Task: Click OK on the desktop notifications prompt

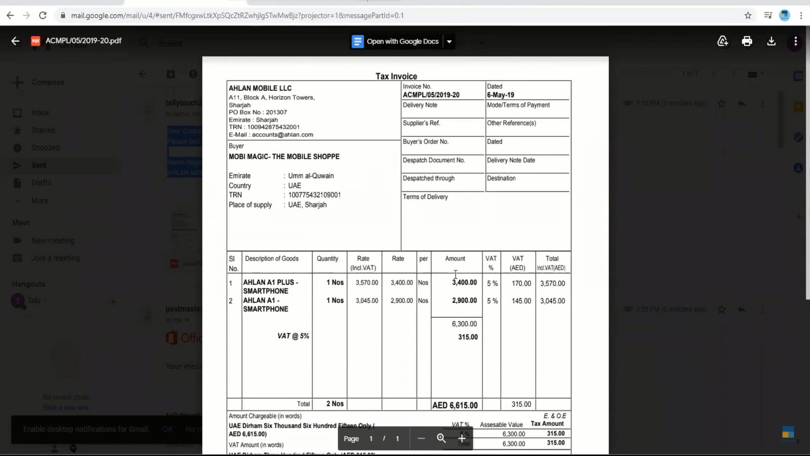Action: [167, 429]
